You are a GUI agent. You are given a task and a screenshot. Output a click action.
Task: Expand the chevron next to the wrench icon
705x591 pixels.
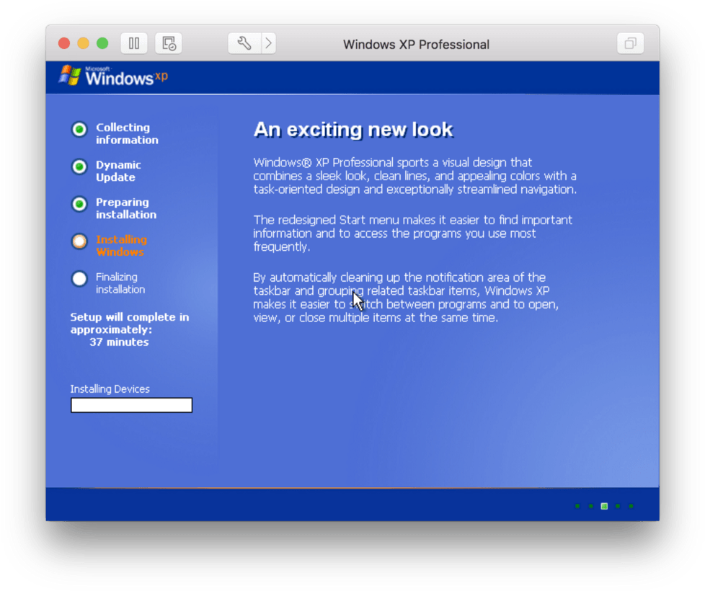[x=267, y=43]
